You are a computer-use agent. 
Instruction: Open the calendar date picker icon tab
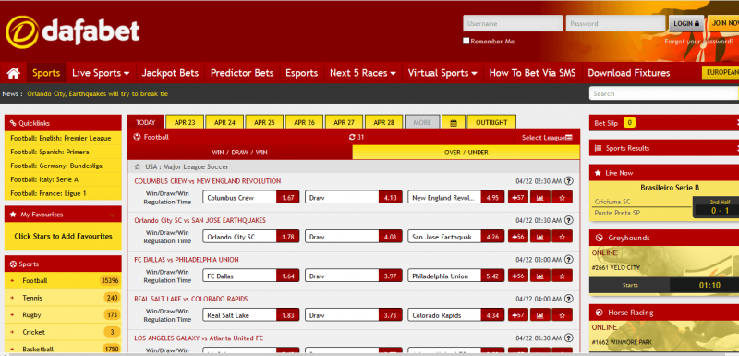coord(454,122)
